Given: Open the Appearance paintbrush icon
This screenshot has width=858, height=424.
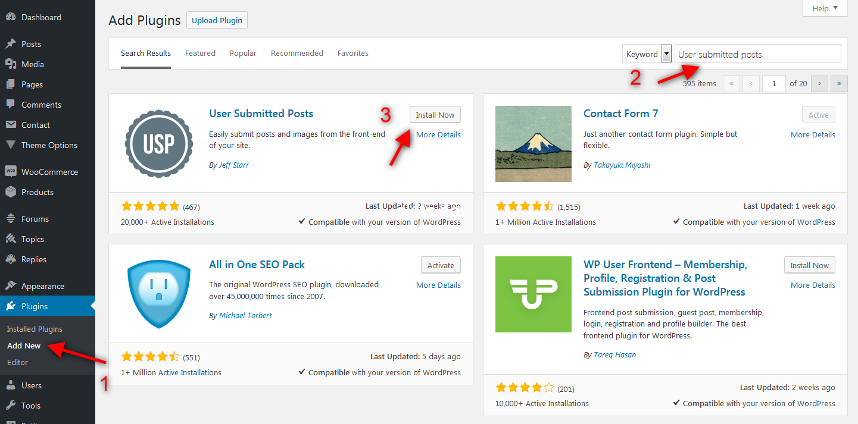Looking at the screenshot, I should (x=10, y=286).
